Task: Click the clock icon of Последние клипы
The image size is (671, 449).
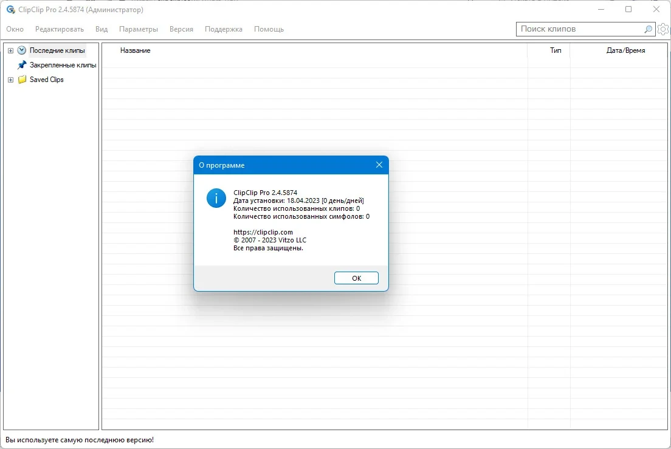Action: (x=22, y=50)
